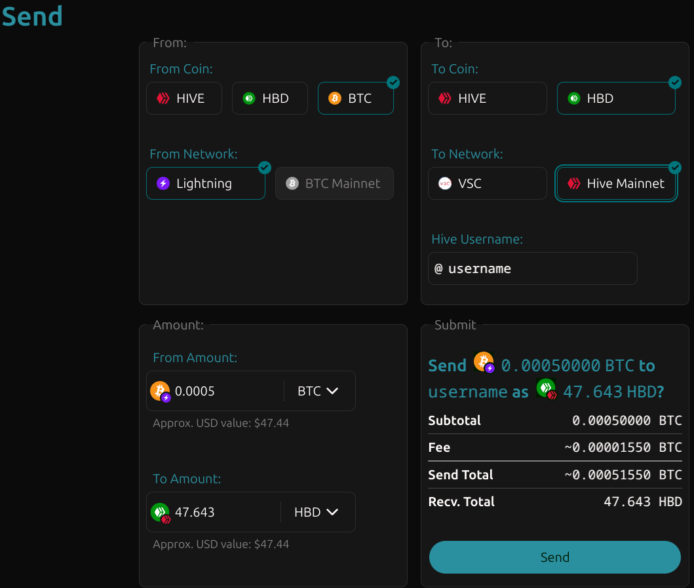Click HBD Hive icon in Submit summary

pos(547,389)
